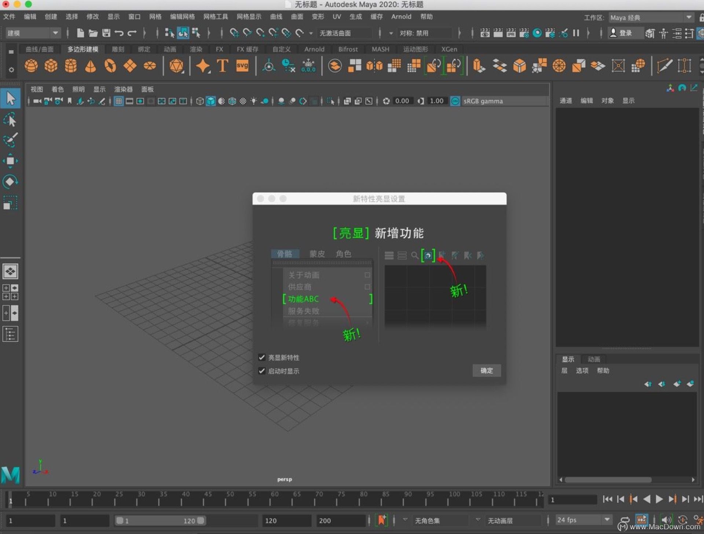Click the 确定 button in dialog
This screenshot has width=704, height=534.
point(487,370)
